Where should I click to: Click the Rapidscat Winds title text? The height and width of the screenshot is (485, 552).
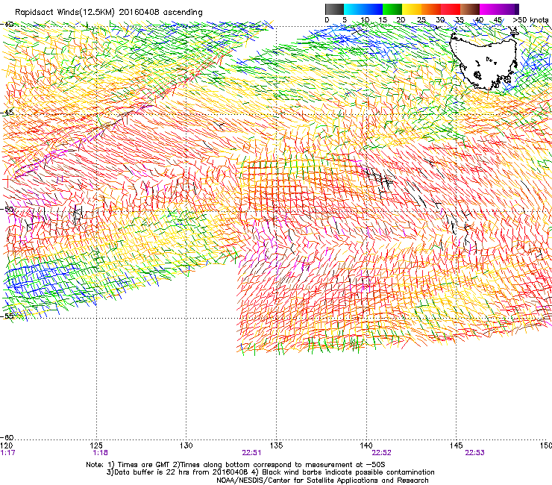tap(109, 13)
